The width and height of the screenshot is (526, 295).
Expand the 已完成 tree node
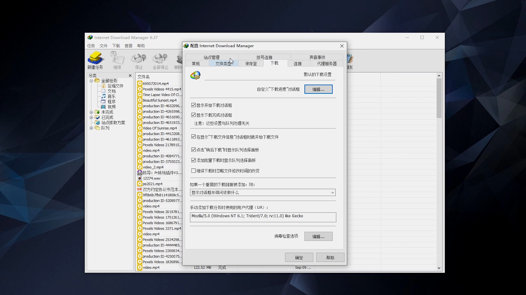(x=91, y=117)
